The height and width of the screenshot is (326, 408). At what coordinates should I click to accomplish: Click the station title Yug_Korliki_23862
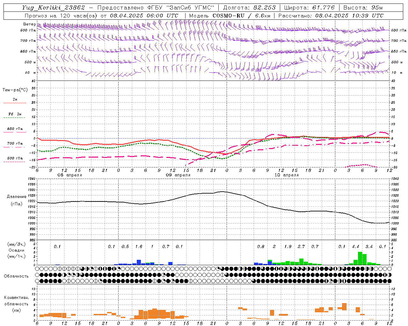(x=54, y=8)
